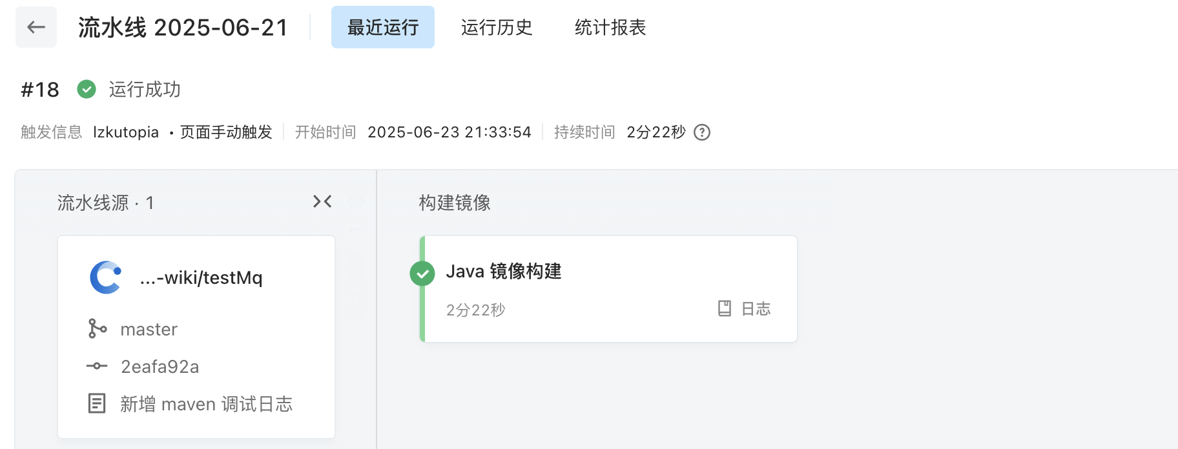Open the duration help question mark icon
The width and height of the screenshot is (1178, 449).
tap(702, 132)
